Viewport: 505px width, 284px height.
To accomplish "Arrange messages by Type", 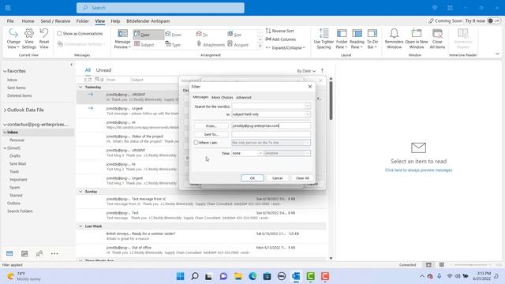I will click(173, 44).
